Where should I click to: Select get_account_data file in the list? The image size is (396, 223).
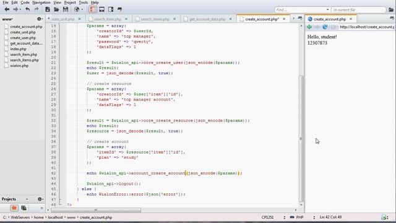(26, 43)
